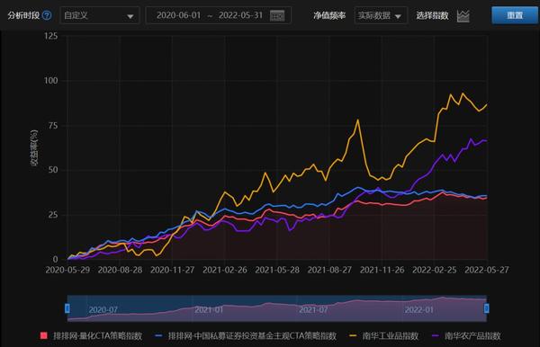Move the right handle of range slider
Screen dimensions: 540x347
pyautogui.click(x=486, y=308)
